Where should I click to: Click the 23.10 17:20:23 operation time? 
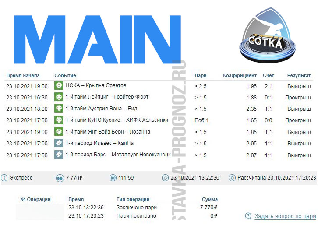[86, 216]
